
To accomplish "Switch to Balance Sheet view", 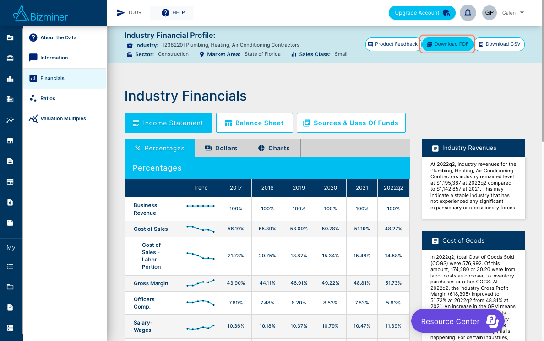I will pos(254,123).
